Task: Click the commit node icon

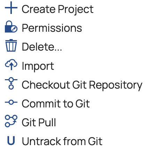Action: [x=11, y=102]
